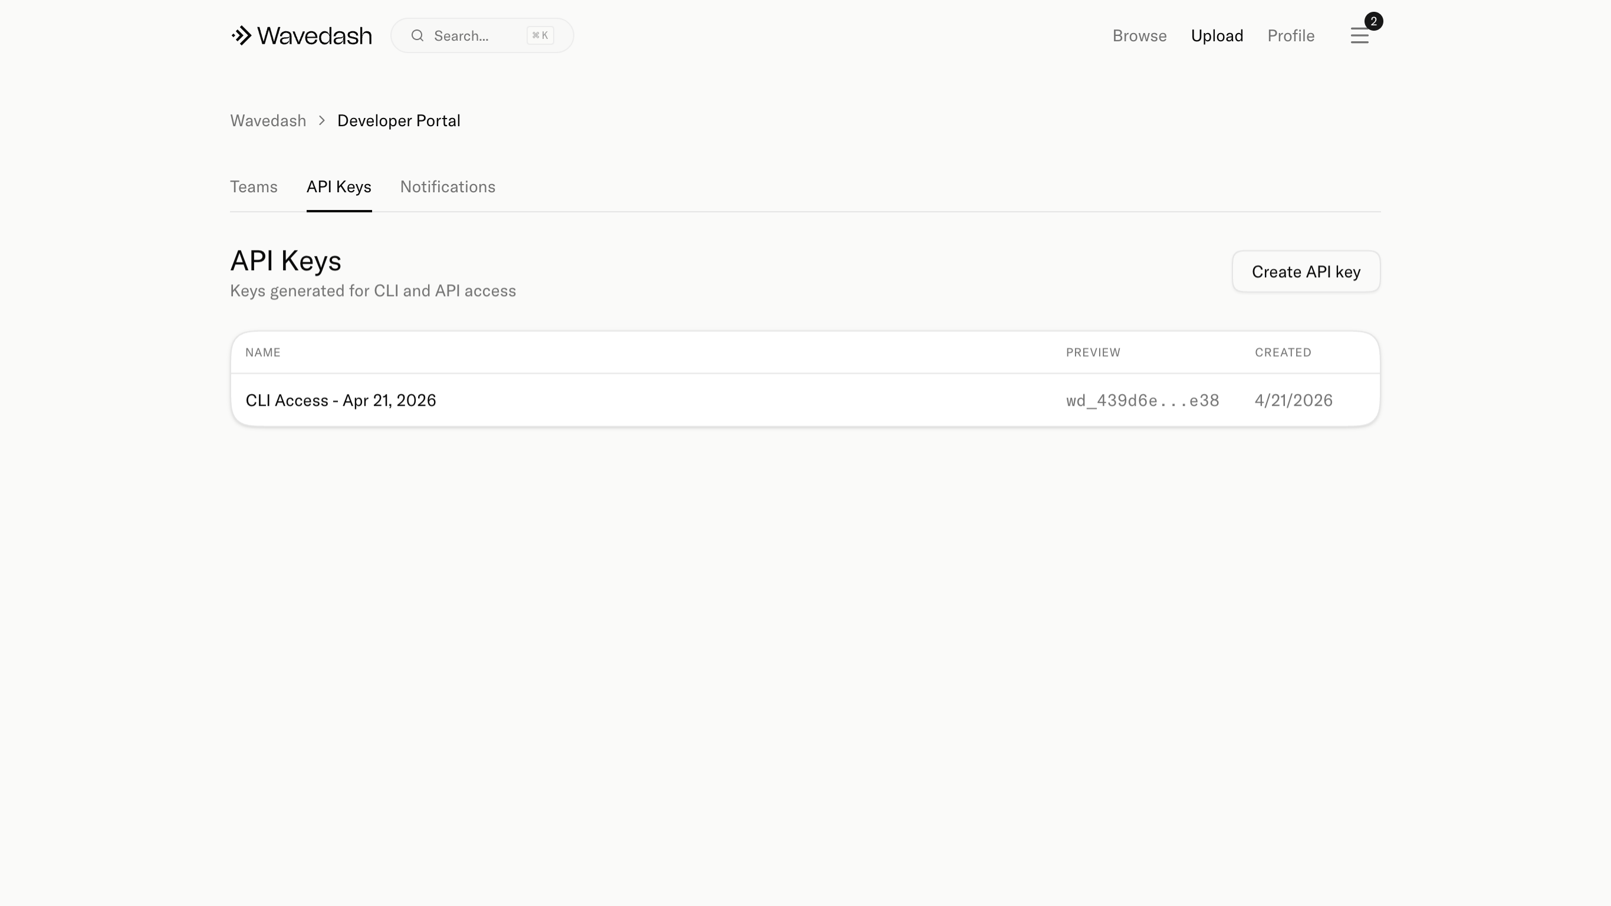
Task: Go to the Browse page
Action: [1139, 35]
